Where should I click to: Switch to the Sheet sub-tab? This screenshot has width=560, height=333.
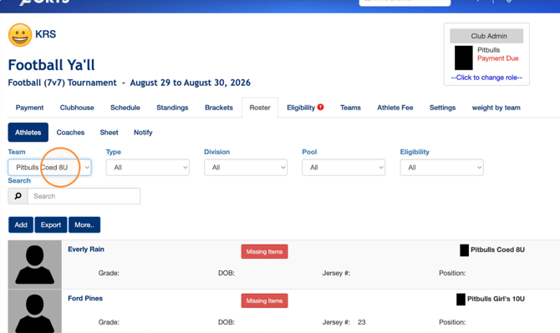pos(109,132)
